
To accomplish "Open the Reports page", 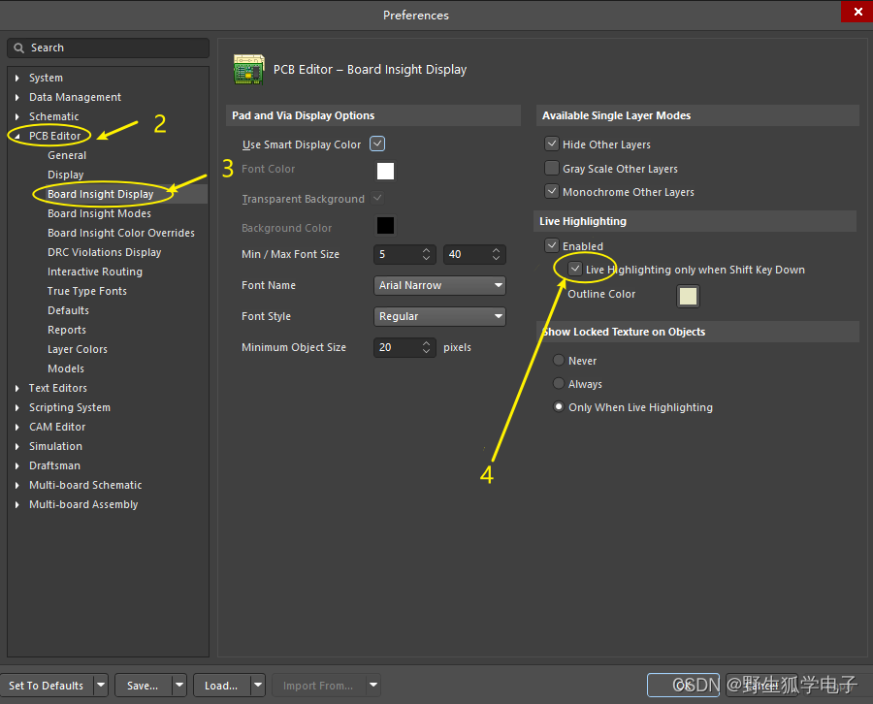I will pos(67,330).
